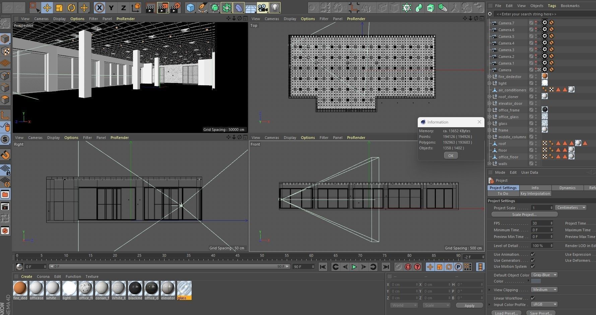Image resolution: width=596 pixels, height=315 pixels.
Task: Click OK in Information dialog
Action: tap(451, 155)
